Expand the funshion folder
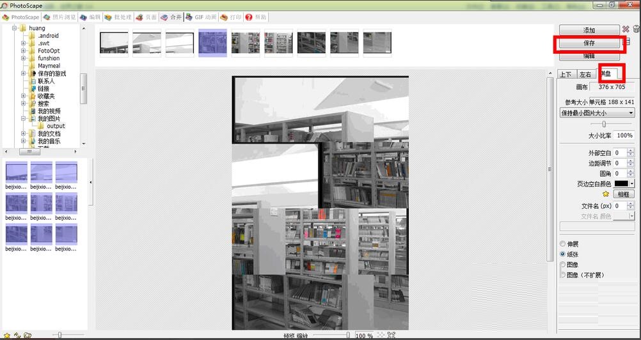This screenshot has width=641, height=340. click(23, 58)
